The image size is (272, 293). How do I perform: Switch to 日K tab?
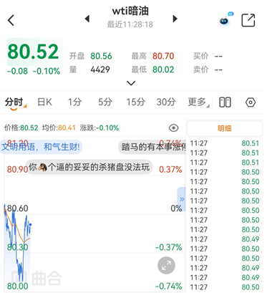(x=44, y=102)
